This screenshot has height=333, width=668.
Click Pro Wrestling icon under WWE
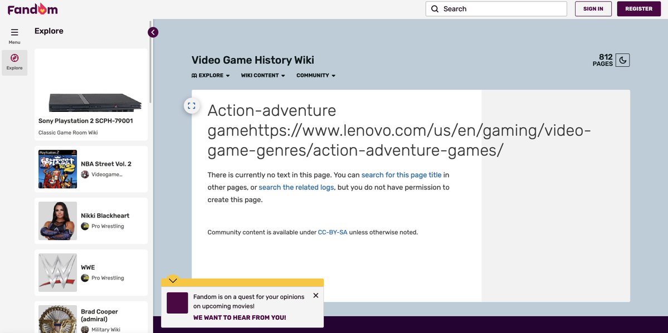[85, 278]
